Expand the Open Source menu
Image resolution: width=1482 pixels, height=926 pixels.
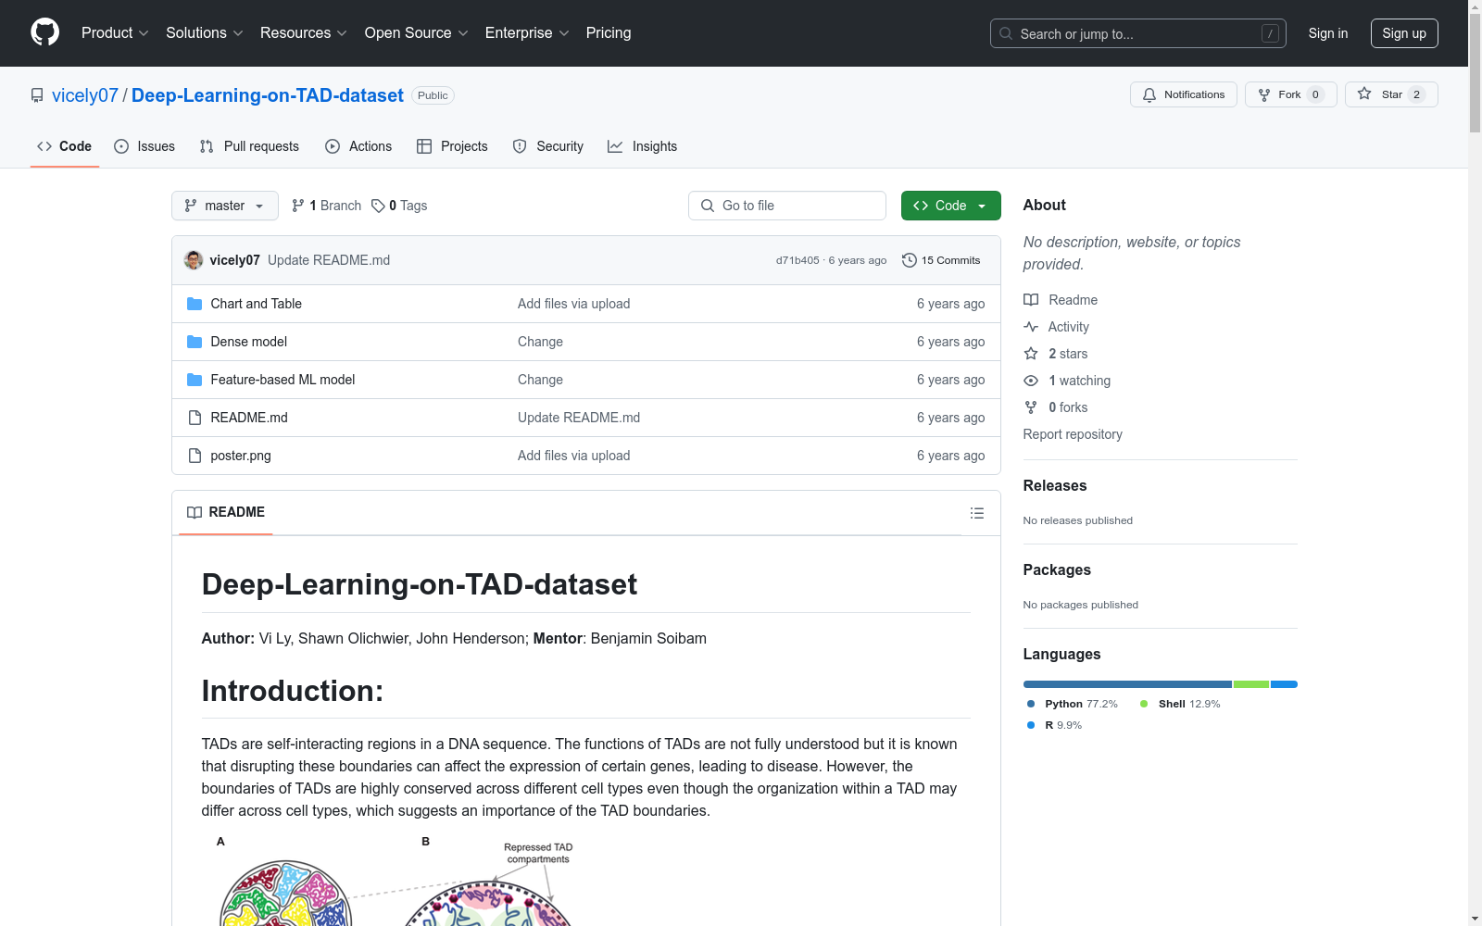pos(417,33)
